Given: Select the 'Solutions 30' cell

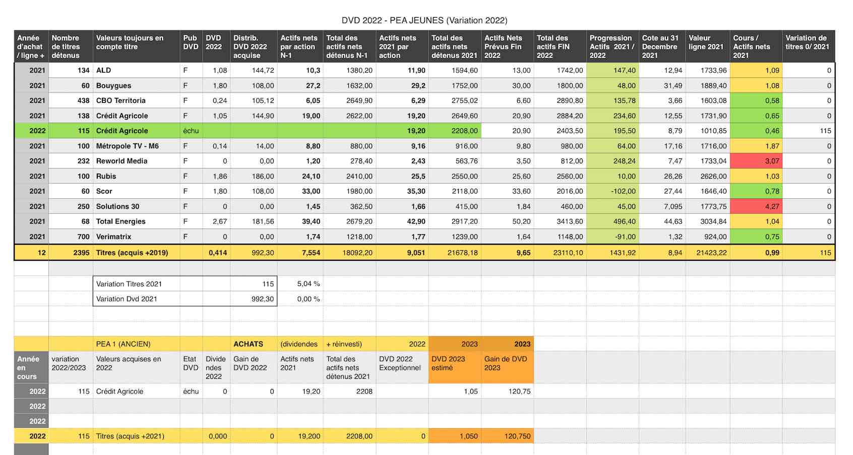Looking at the screenshot, I should point(136,206).
